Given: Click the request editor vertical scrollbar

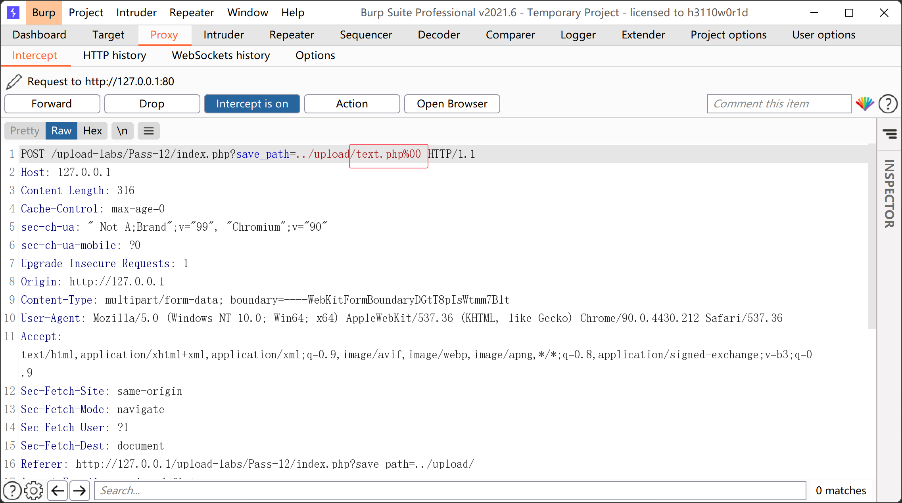Looking at the screenshot, I should point(872,236).
